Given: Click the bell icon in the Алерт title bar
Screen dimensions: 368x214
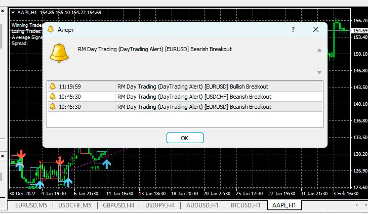Looking at the screenshot, I should [x=51, y=30].
